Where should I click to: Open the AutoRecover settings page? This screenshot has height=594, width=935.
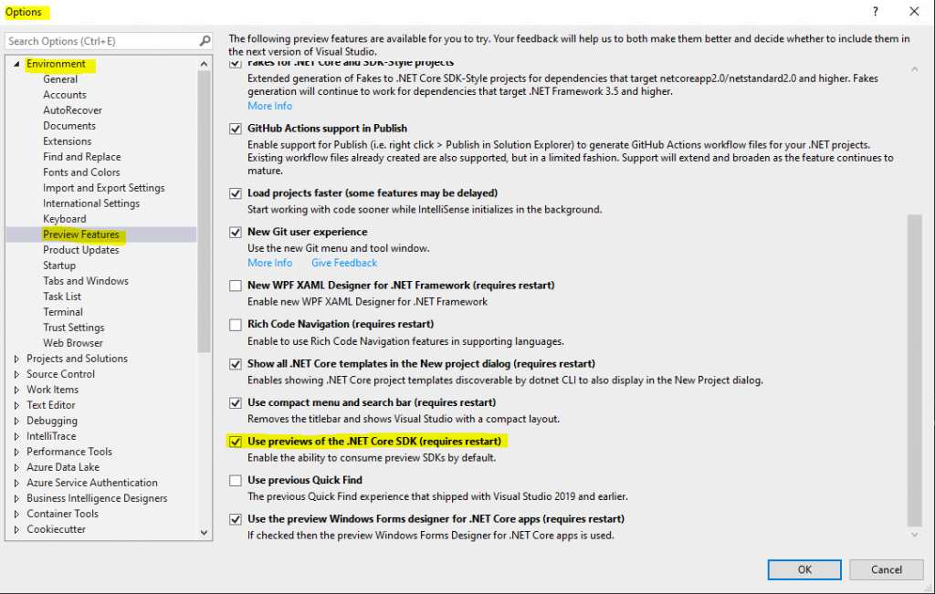click(72, 110)
